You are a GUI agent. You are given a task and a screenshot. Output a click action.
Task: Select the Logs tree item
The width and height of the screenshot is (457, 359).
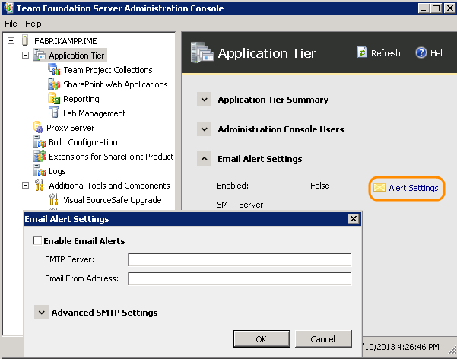(x=57, y=171)
